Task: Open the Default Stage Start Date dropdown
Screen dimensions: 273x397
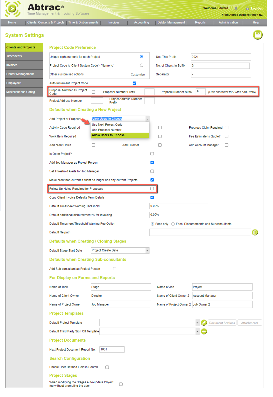Action: click(147, 250)
